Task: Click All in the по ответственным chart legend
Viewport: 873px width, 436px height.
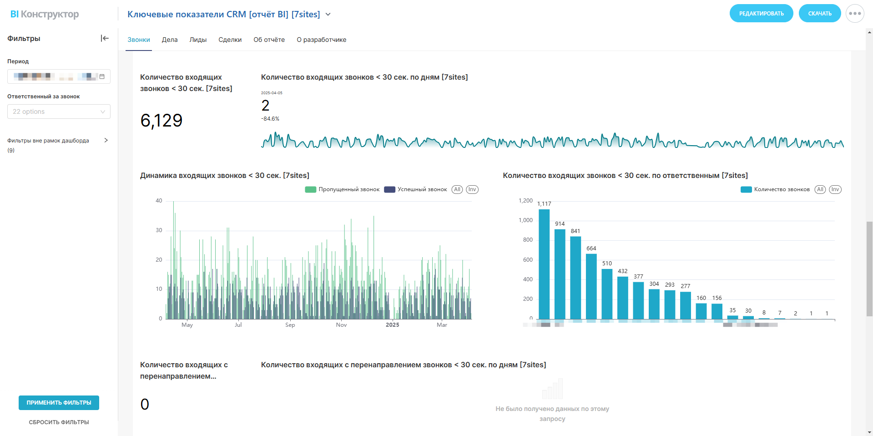Action: 820,189
